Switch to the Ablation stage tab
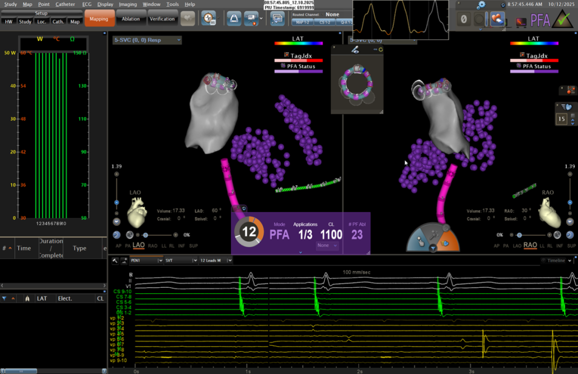The height and width of the screenshot is (374, 578). [131, 19]
